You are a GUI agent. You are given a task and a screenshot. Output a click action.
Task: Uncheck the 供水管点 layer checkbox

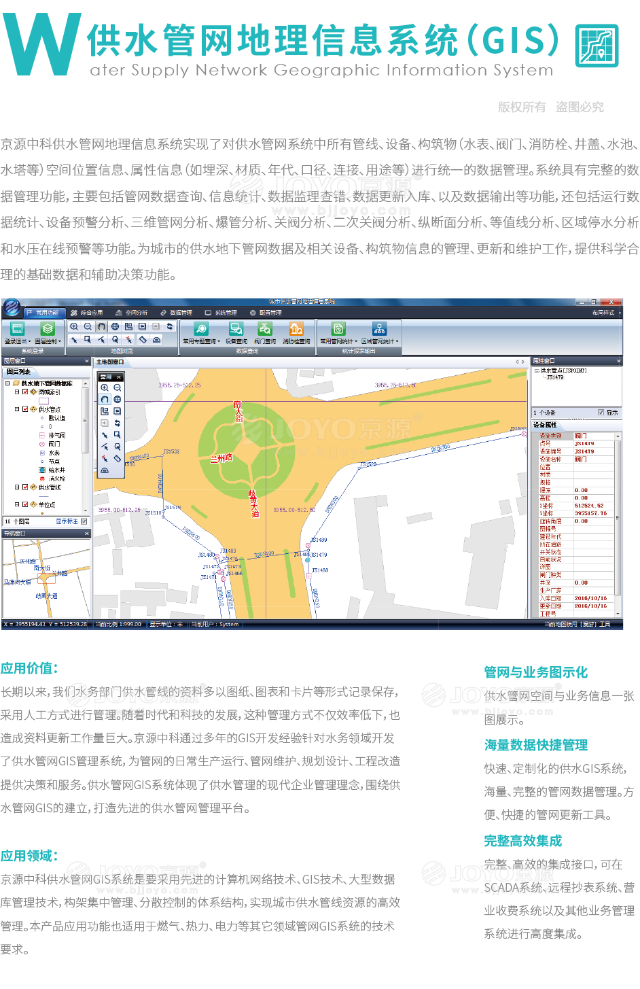point(25,409)
